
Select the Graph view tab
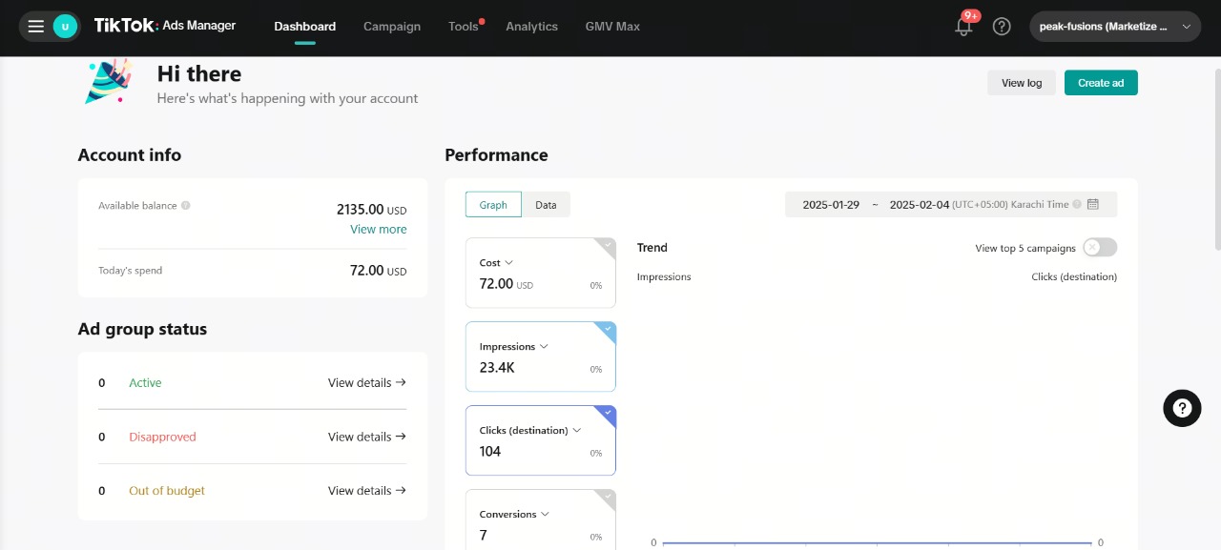tap(493, 205)
